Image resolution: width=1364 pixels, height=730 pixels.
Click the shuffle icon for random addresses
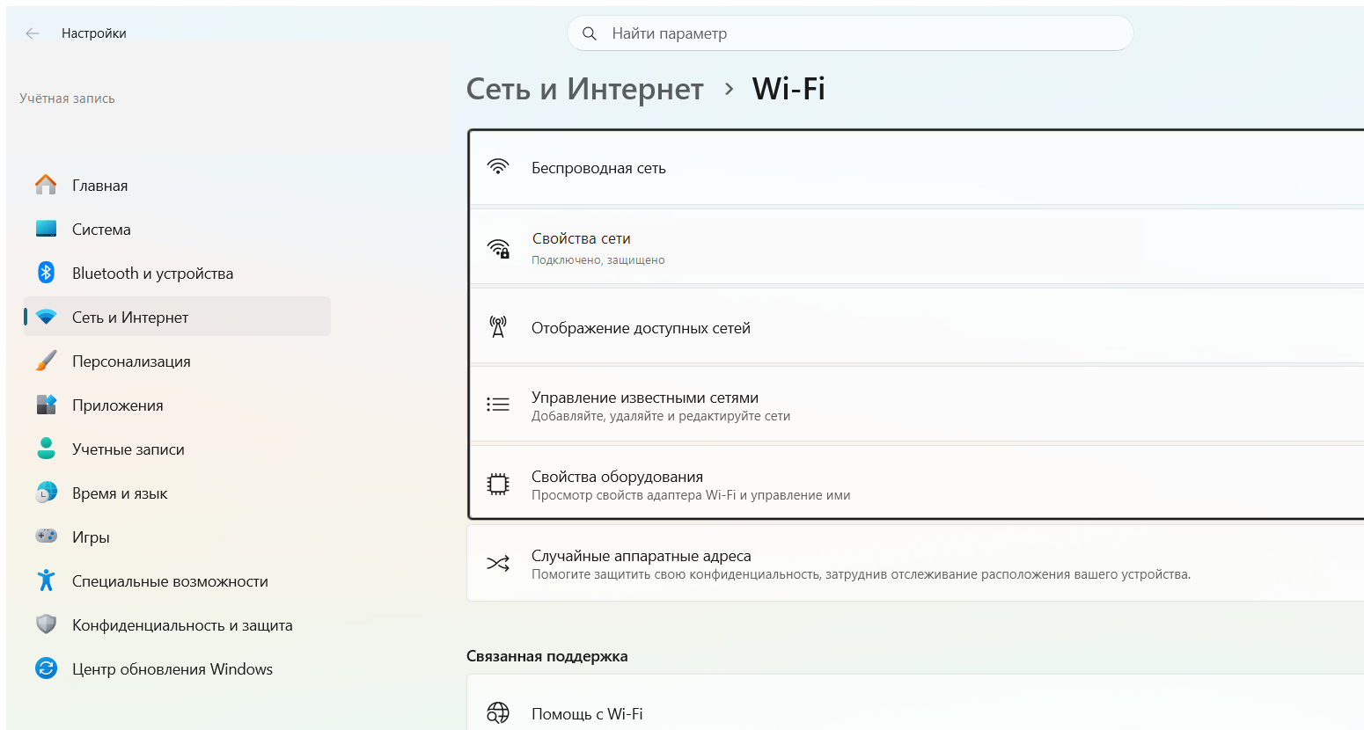tap(498, 563)
